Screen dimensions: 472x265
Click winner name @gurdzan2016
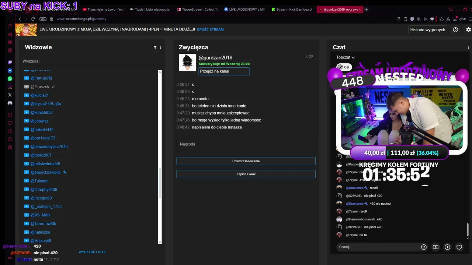pyautogui.click(x=215, y=58)
